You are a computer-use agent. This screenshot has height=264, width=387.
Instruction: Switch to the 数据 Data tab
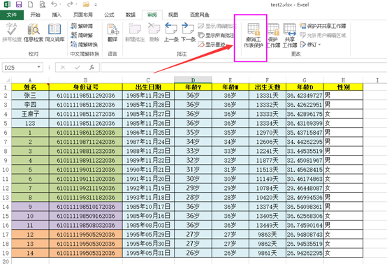point(131,15)
